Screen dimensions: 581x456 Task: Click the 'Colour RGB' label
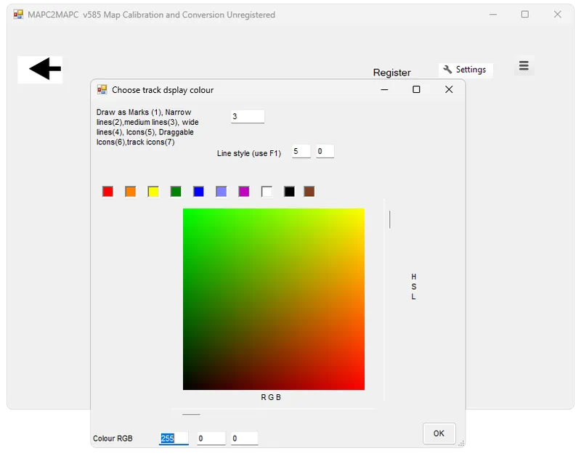tap(113, 439)
